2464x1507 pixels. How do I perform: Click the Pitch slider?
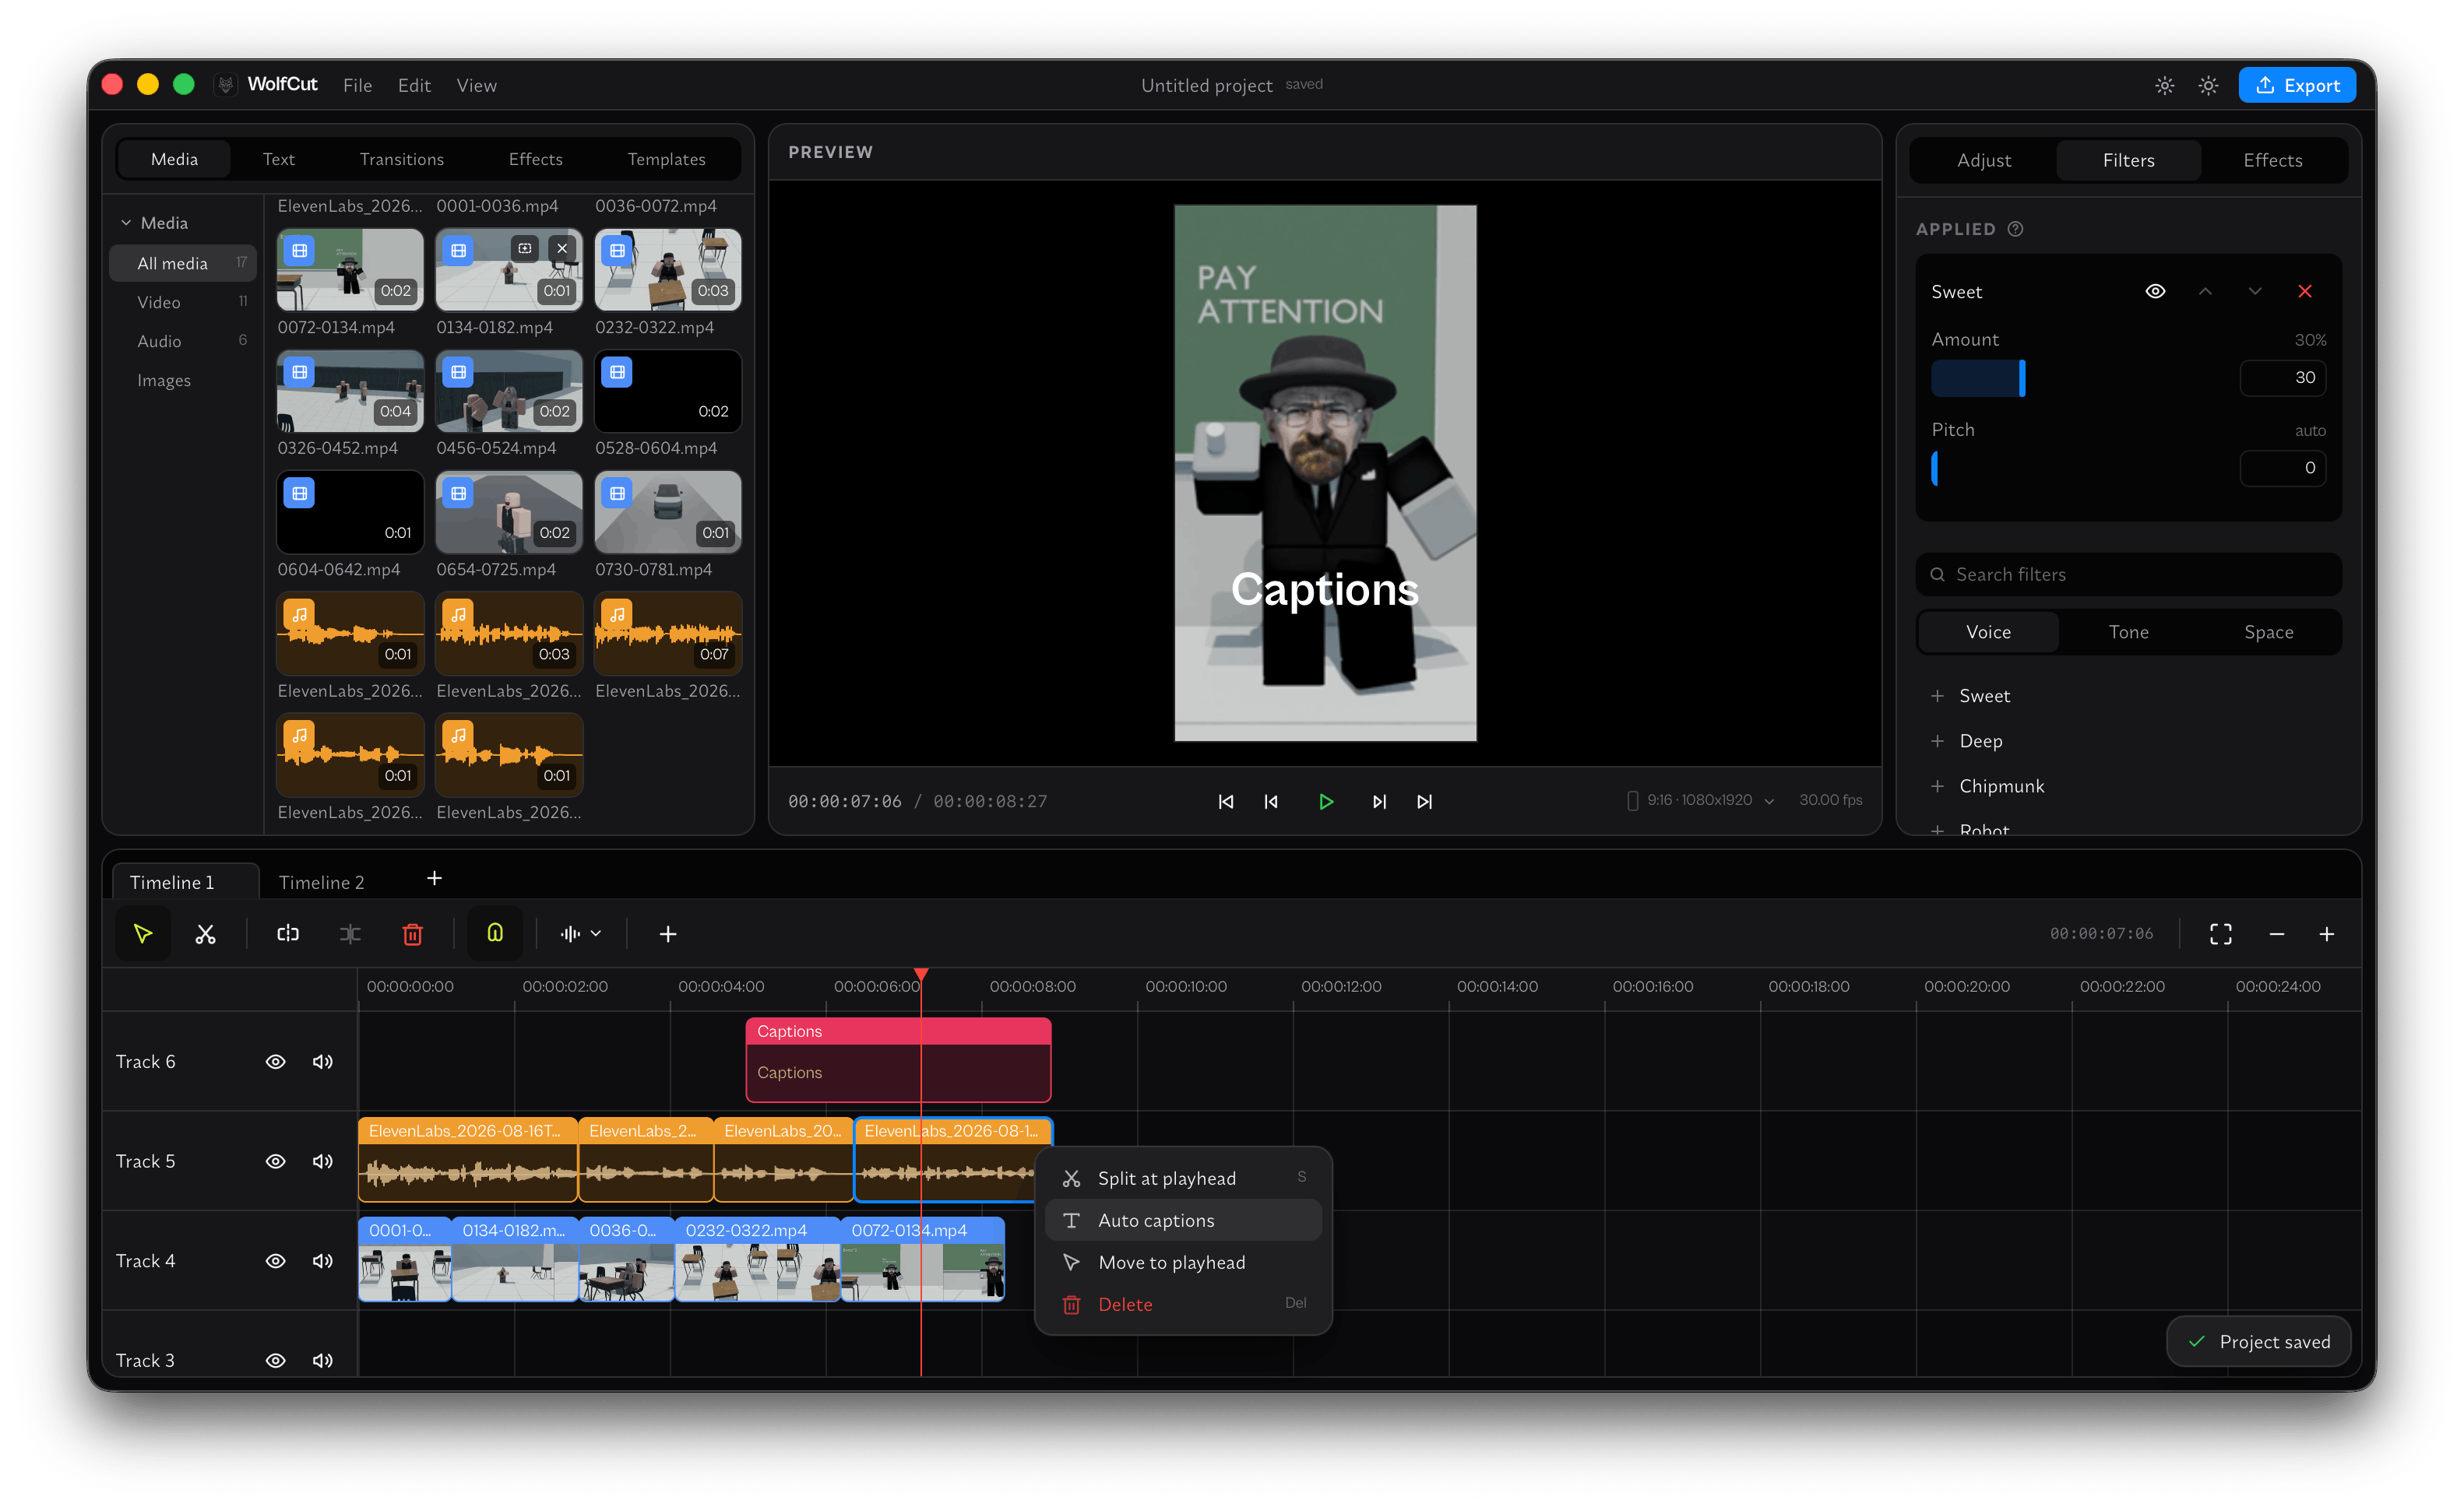point(2078,468)
